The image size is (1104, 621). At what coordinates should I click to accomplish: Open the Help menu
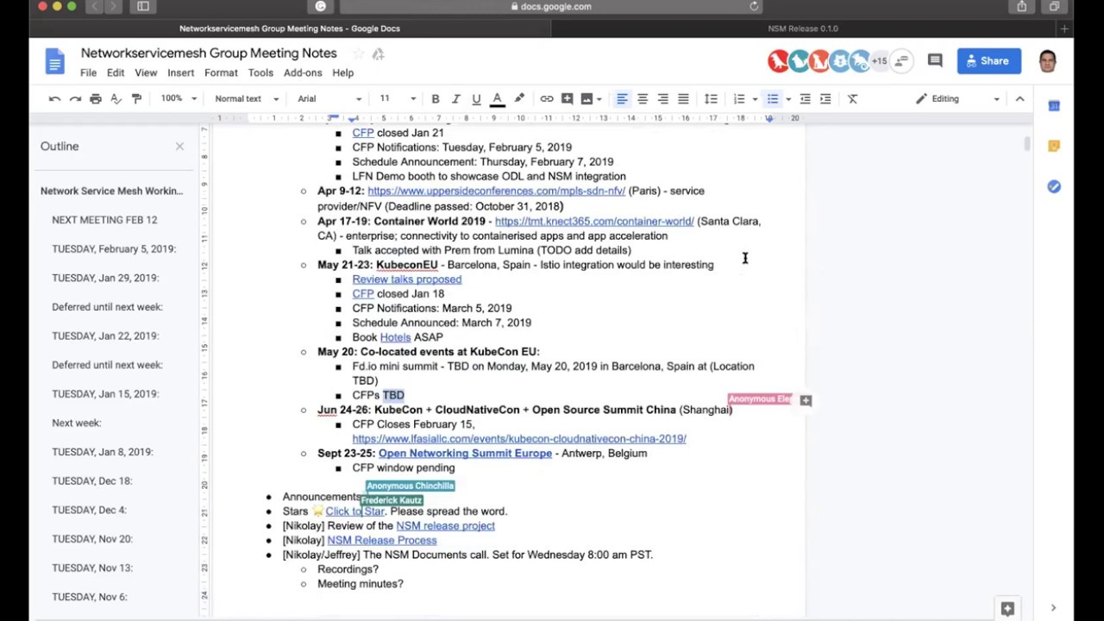342,72
